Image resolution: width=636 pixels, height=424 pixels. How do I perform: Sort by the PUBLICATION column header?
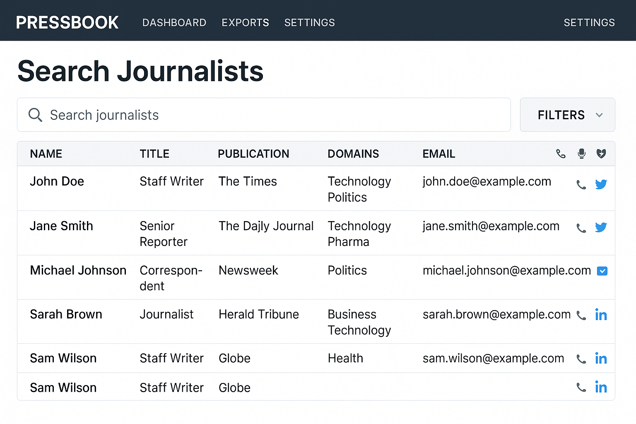253,154
